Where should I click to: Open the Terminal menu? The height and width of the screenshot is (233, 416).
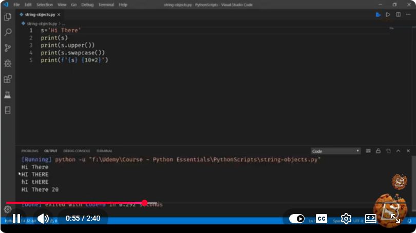[x=106, y=5]
